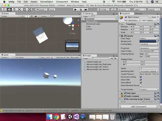The height and width of the screenshot is (121, 162).
Task: Select the Rotate tool
Action: pos(14,10)
